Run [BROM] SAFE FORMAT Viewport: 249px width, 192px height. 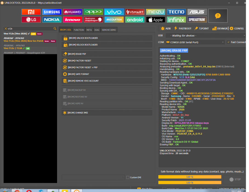tap(107, 74)
